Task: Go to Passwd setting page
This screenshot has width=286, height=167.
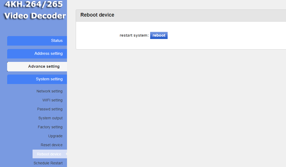Action: tap(50, 109)
